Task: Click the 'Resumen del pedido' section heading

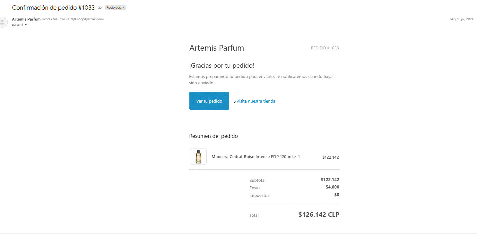Action: pyautogui.click(x=213, y=136)
